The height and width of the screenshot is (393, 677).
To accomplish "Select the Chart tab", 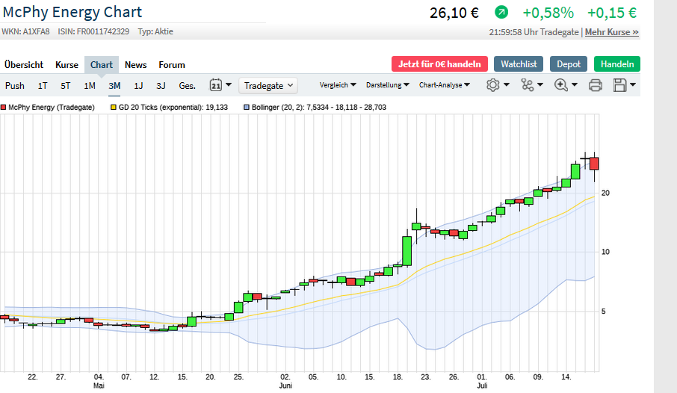I will pos(102,65).
